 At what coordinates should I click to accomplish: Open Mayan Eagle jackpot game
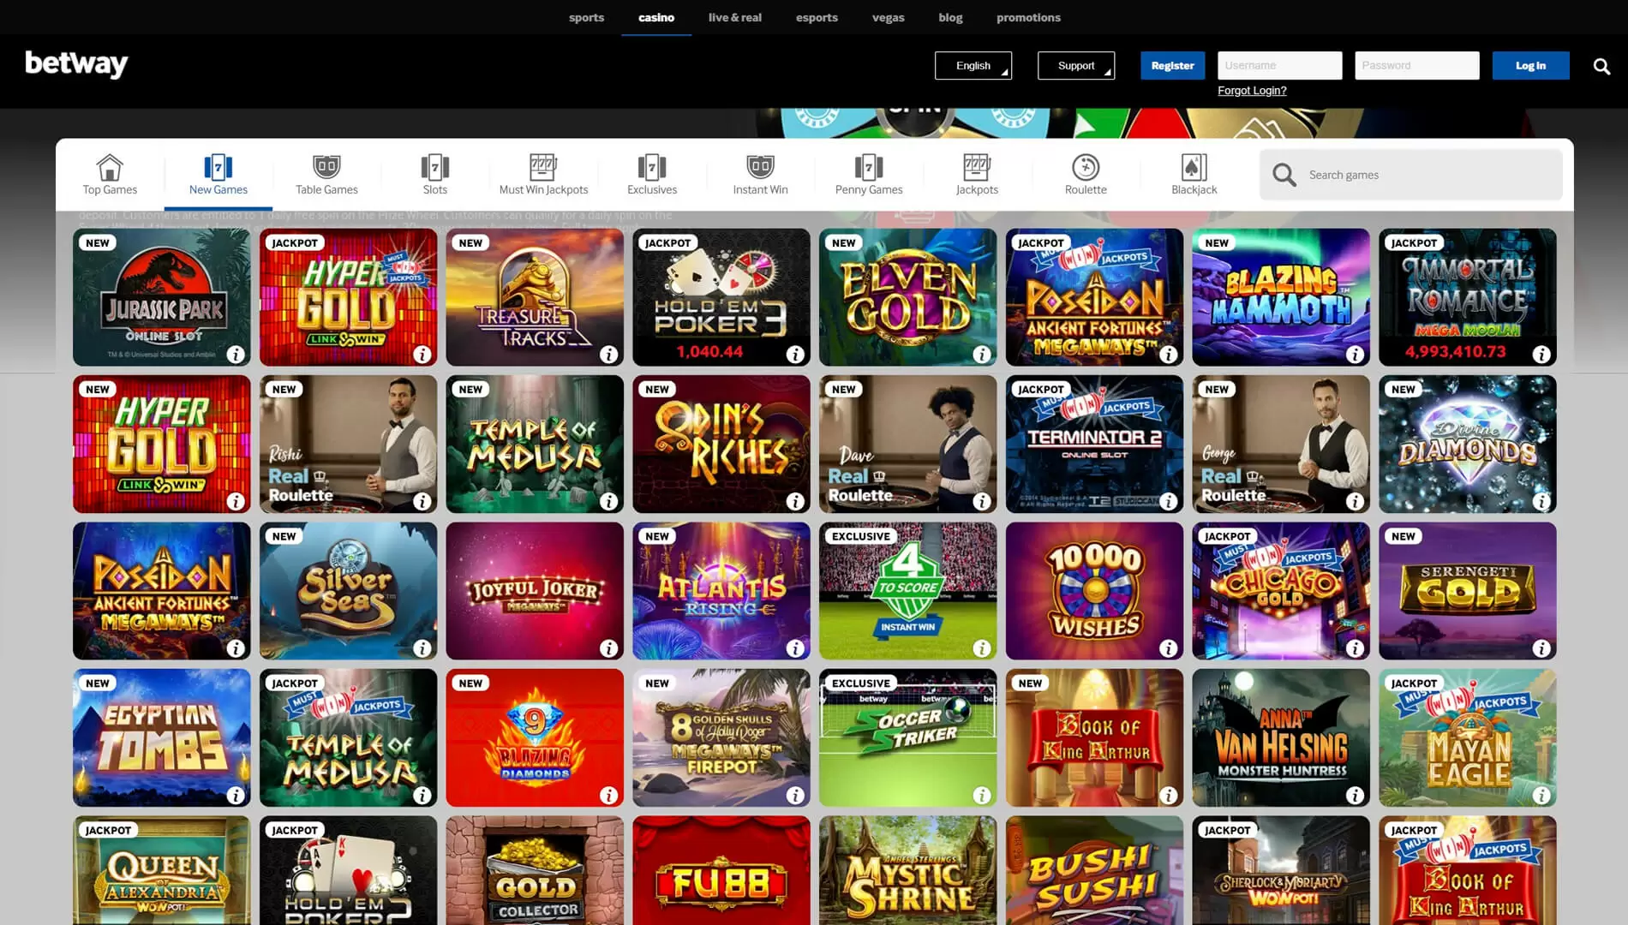point(1467,737)
